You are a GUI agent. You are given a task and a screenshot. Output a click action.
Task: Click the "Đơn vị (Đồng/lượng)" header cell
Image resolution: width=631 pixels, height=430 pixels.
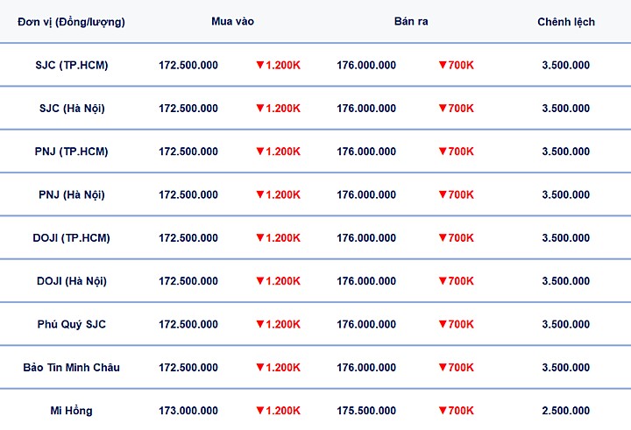(x=71, y=21)
